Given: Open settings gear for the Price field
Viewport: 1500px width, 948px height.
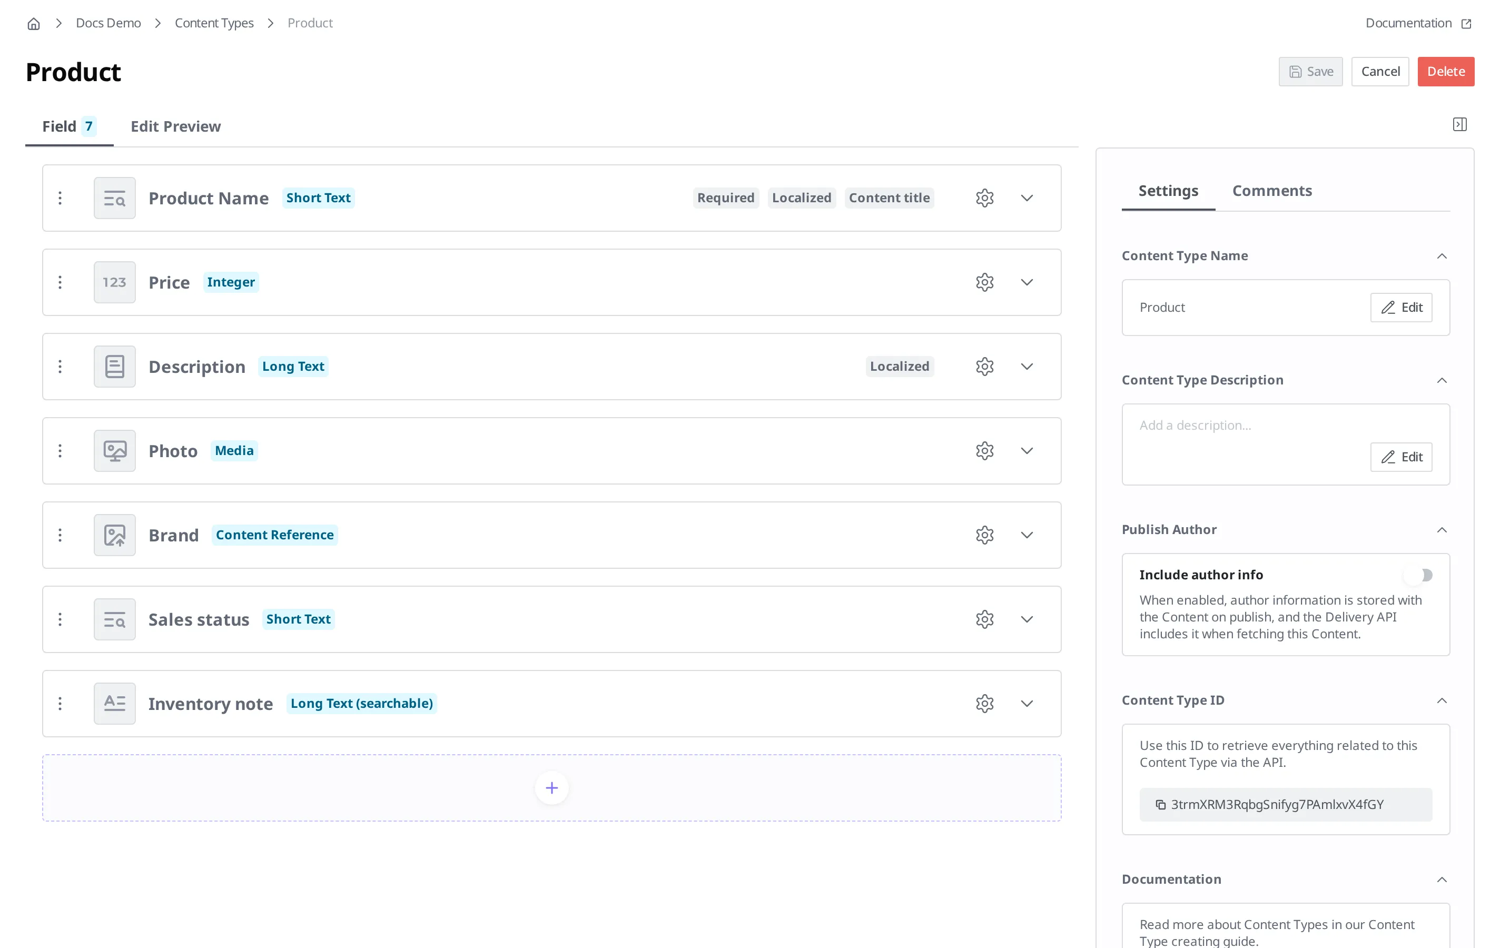Looking at the screenshot, I should click(985, 282).
